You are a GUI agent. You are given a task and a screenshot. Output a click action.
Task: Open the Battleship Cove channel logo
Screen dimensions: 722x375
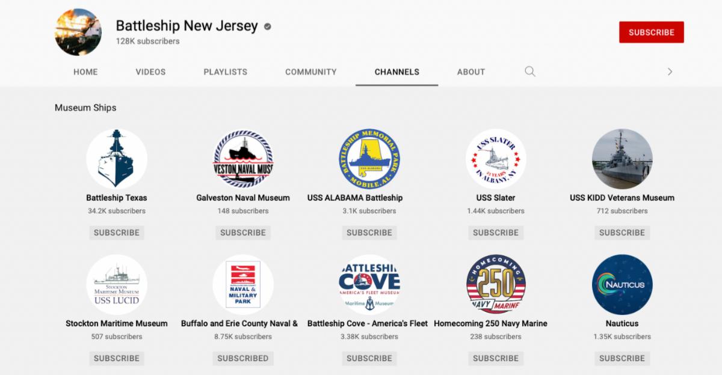(369, 285)
